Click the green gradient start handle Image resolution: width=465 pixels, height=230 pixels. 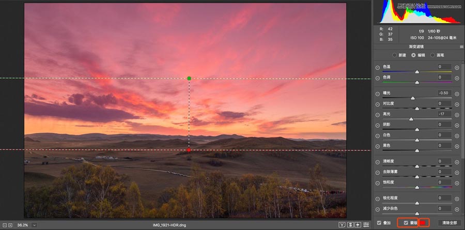coord(189,79)
